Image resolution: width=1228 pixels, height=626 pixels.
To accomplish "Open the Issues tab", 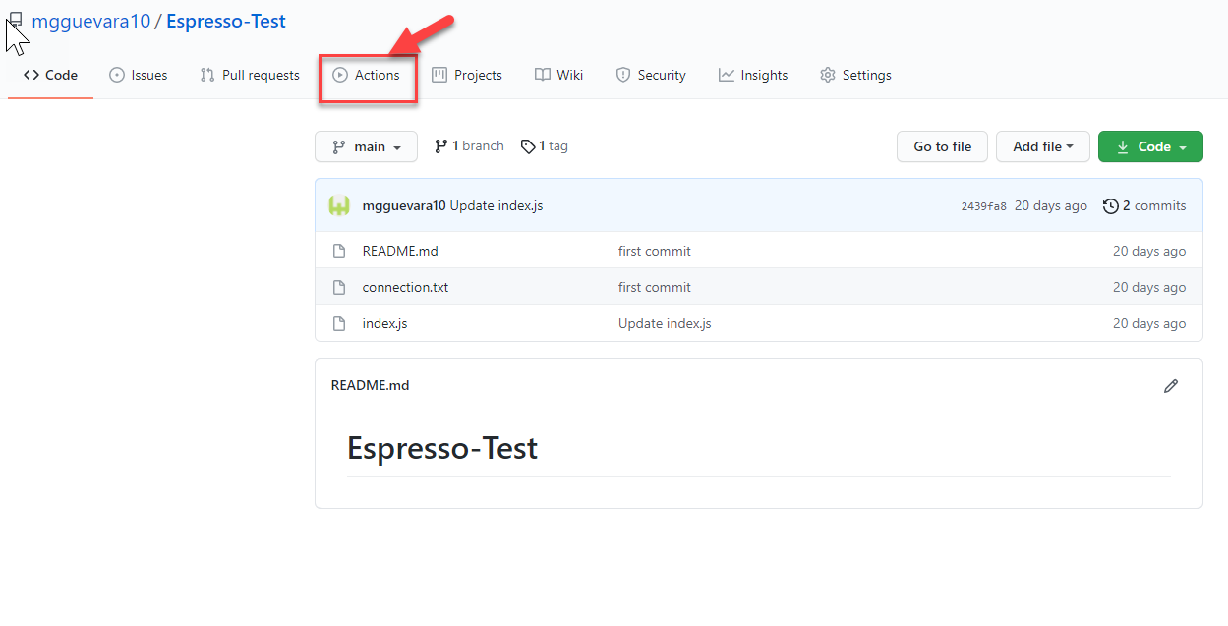I will tap(139, 75).
